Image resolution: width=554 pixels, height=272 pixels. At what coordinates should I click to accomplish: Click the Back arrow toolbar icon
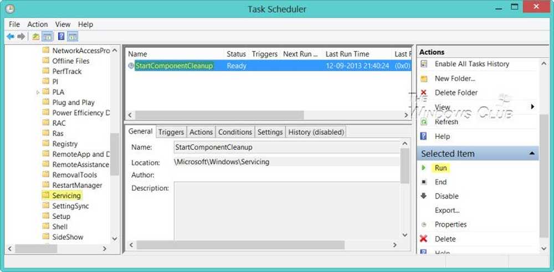11,36
